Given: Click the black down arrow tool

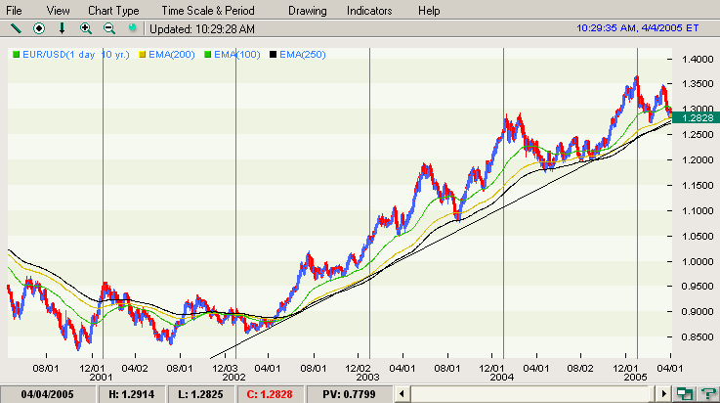Looking at the screenshot, I should (63, 29).
